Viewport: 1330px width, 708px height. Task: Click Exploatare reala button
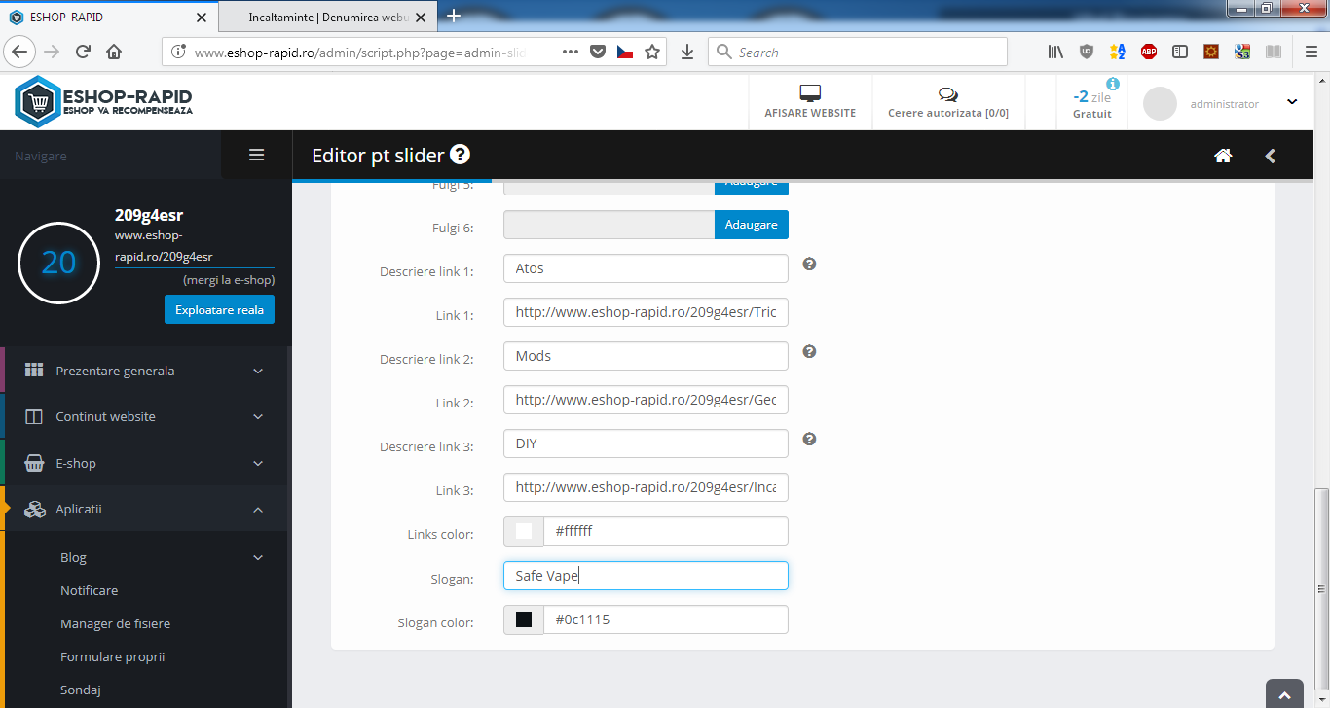point(220,310)
